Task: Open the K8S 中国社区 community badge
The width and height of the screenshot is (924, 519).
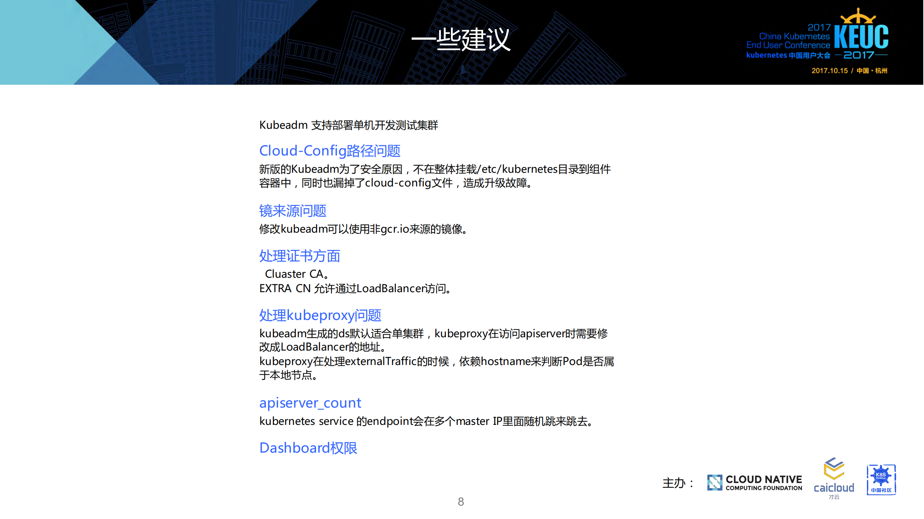Action: pos(881,480)
